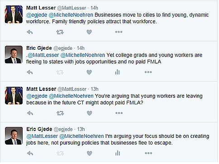This screenshot has width=219, height=164.
Task: Retweet Matt Lesser's tweet about family friendly policies
Action: pos(60,32)
